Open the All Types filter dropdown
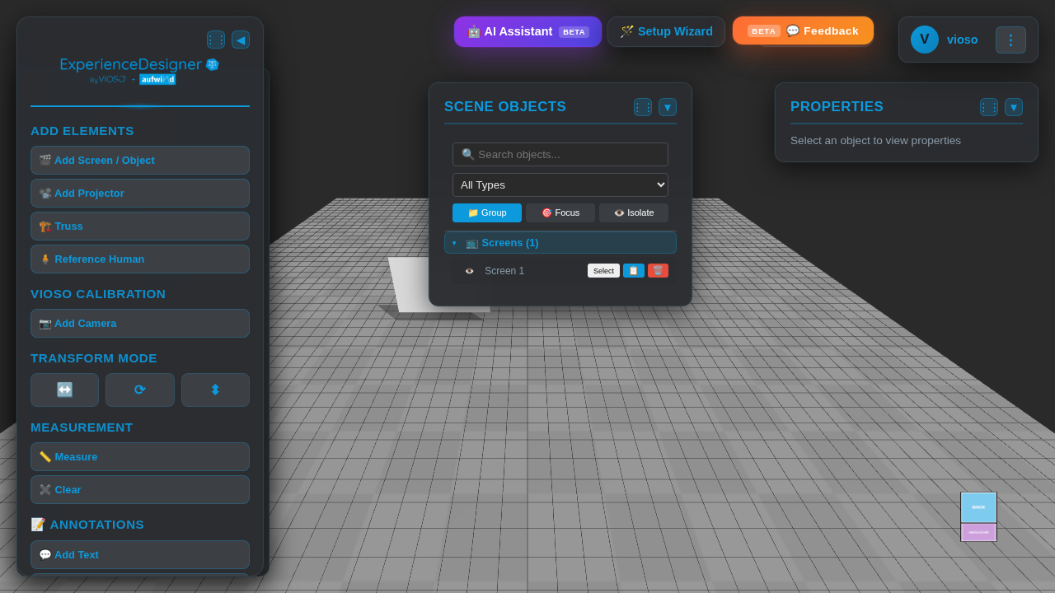This screenshot has width=1055, height=593. click(x=560, y=184)
